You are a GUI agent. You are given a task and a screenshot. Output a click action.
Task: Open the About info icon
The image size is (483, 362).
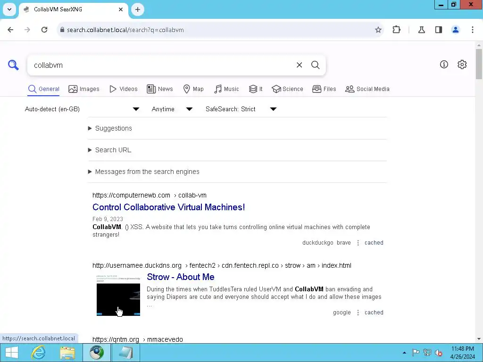[444, 64]
